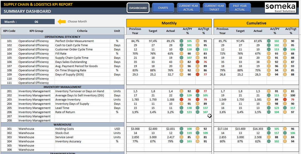Screen dimensions: 301x154
Task: Select monthly previous year value $3.068
Action: pyautogui.click(x=135, y=129)
